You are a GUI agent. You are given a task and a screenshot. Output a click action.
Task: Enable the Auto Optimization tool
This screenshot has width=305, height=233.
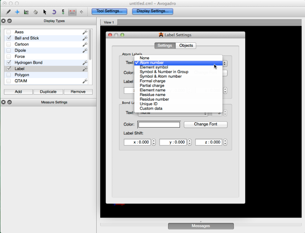tap(63, 12)
